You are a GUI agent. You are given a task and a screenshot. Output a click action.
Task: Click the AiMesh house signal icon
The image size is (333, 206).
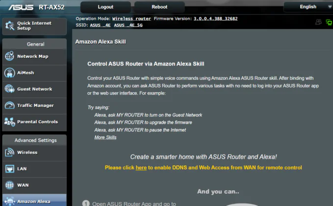point(9,73)
